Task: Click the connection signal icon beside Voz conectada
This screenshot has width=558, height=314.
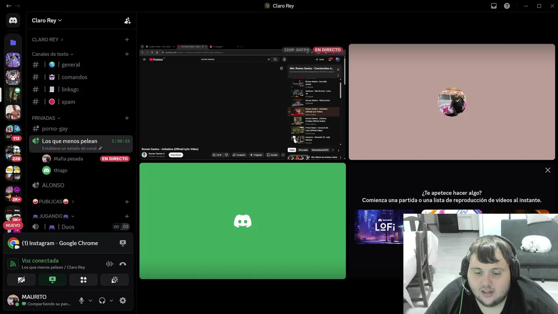Action: pos(13,264)
